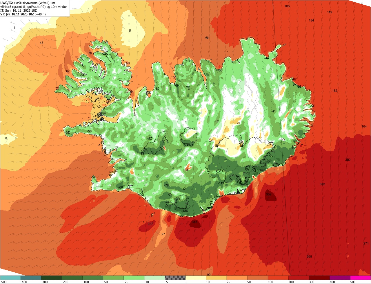
Task: Click the legend swatch between -500 and -400
Action: [x=10, y=278]
